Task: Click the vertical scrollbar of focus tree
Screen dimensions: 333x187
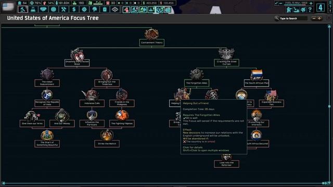Action: 329,106
